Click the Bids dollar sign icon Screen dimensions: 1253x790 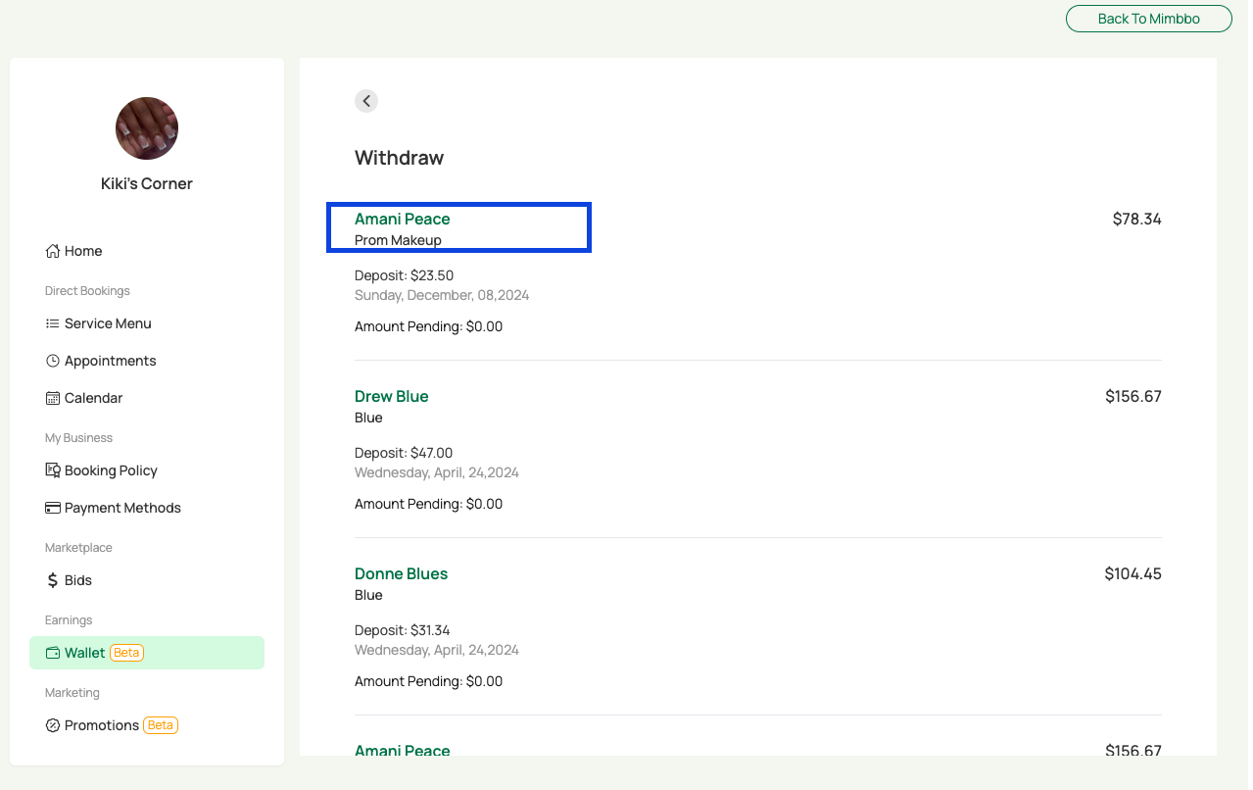[x=53, y=580]
